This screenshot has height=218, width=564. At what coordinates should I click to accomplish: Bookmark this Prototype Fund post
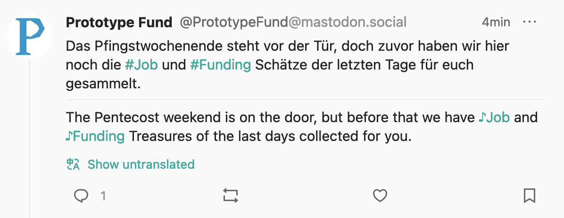[x=530, y=196]
